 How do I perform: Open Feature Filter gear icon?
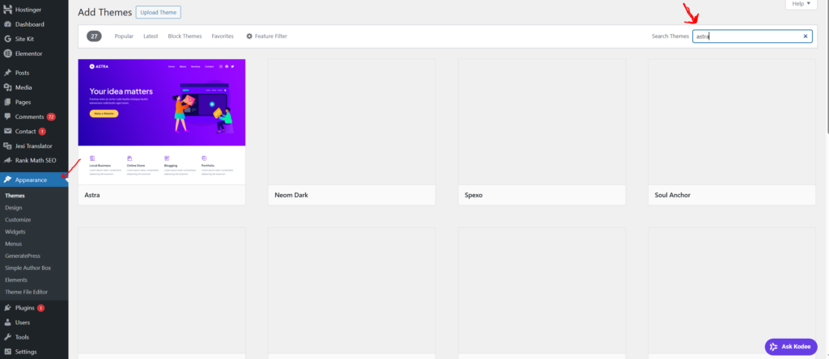point(249,36)
